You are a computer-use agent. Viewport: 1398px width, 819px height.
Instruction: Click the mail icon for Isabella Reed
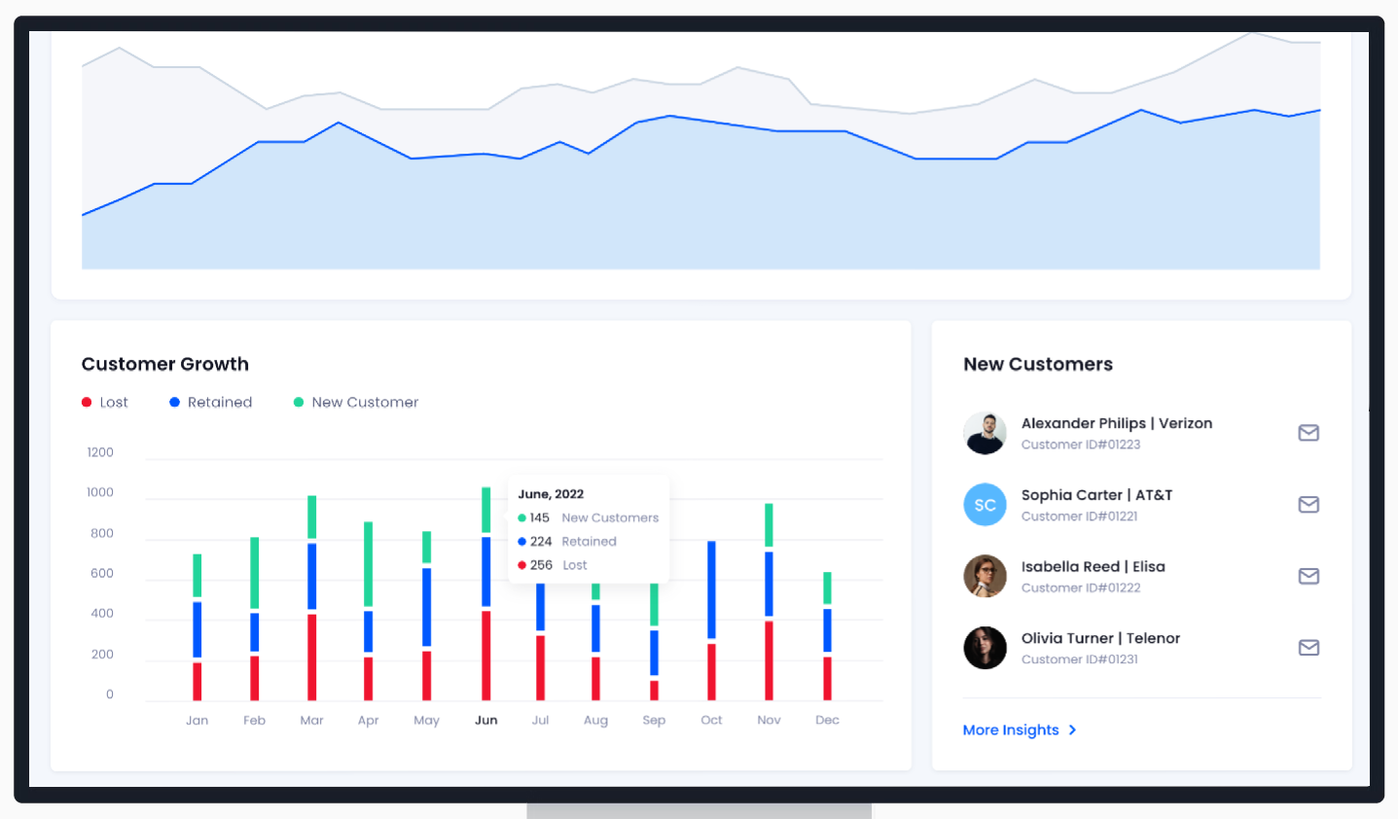(x=1308, y=576)
